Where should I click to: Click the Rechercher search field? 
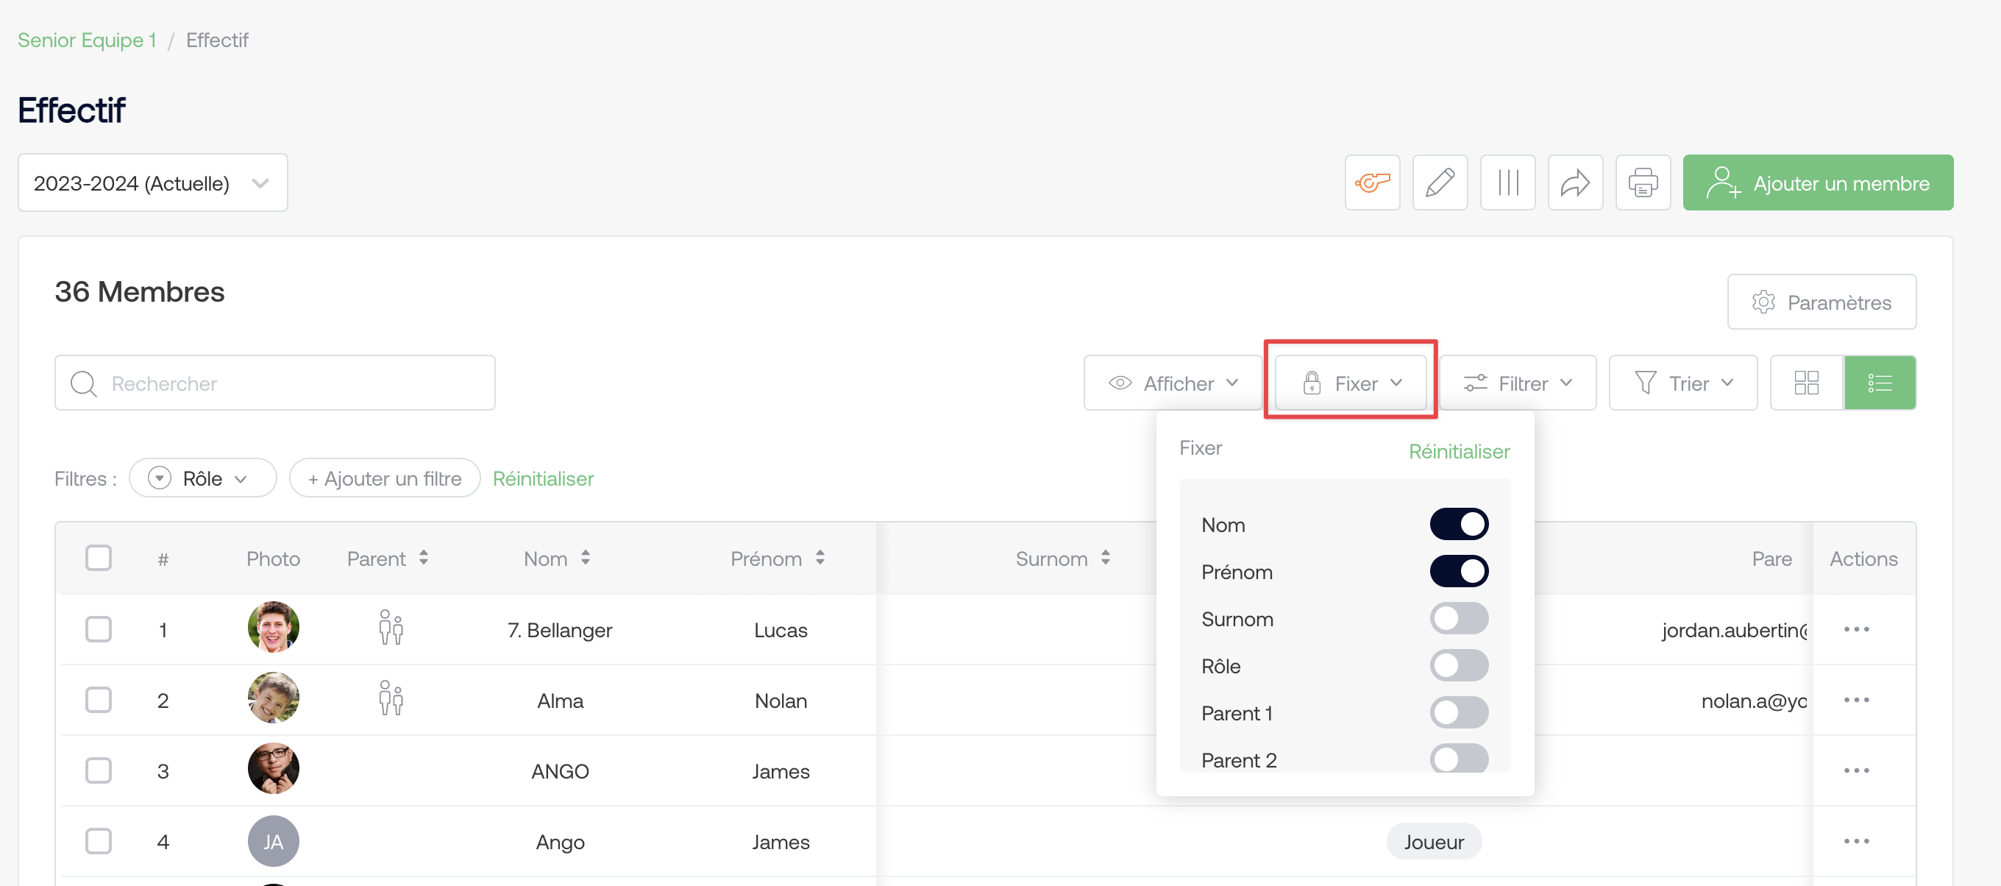(275, 383)
